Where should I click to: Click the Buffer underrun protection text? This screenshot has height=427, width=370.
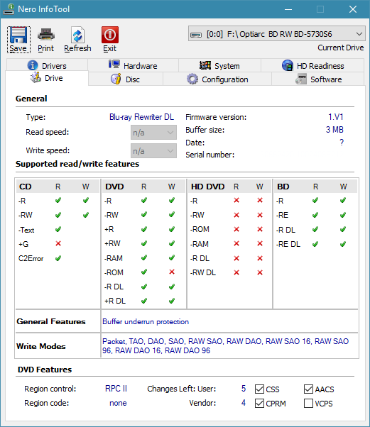[146, 321]
